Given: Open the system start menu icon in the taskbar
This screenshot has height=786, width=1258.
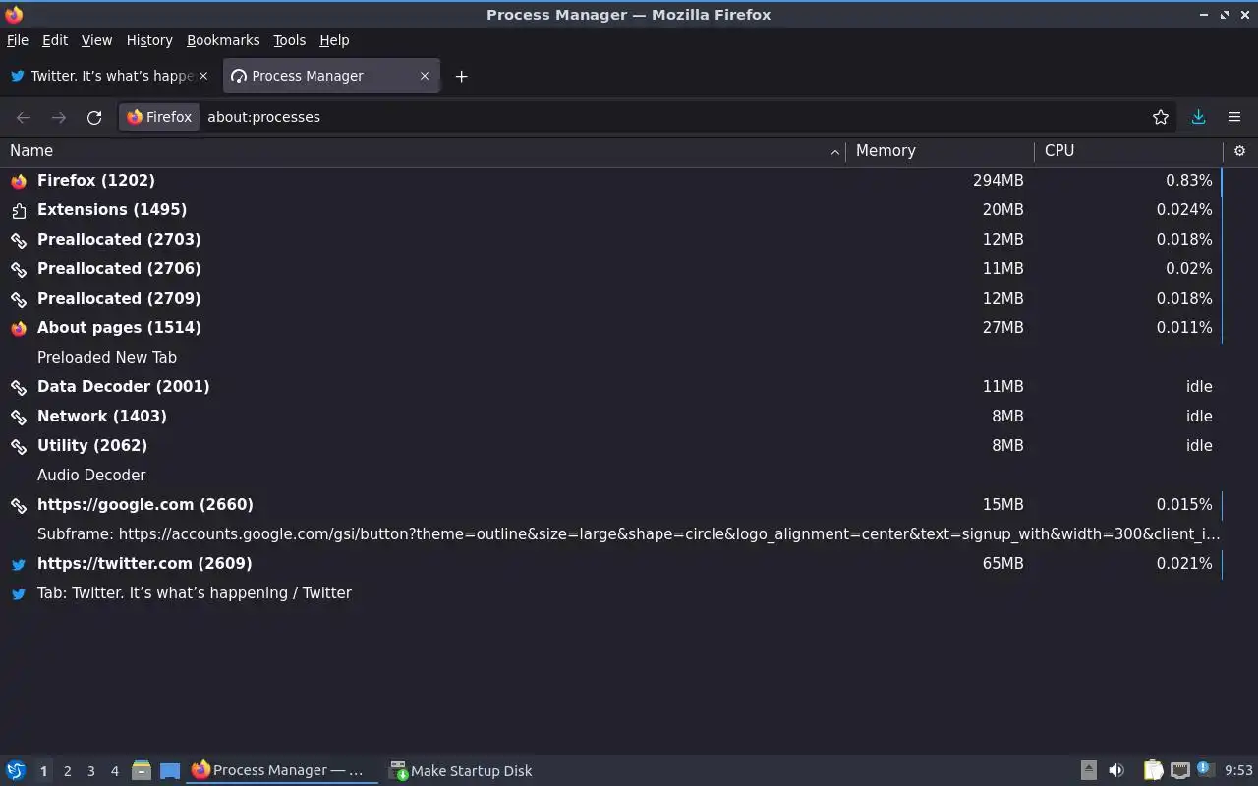Looking at the screenshot, I should click(16, 770).
